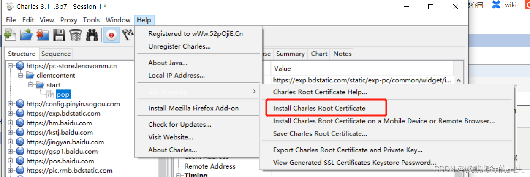Select the pop item in the tree
The height and width of the screenshot is (177, 530).
[63, 95]
